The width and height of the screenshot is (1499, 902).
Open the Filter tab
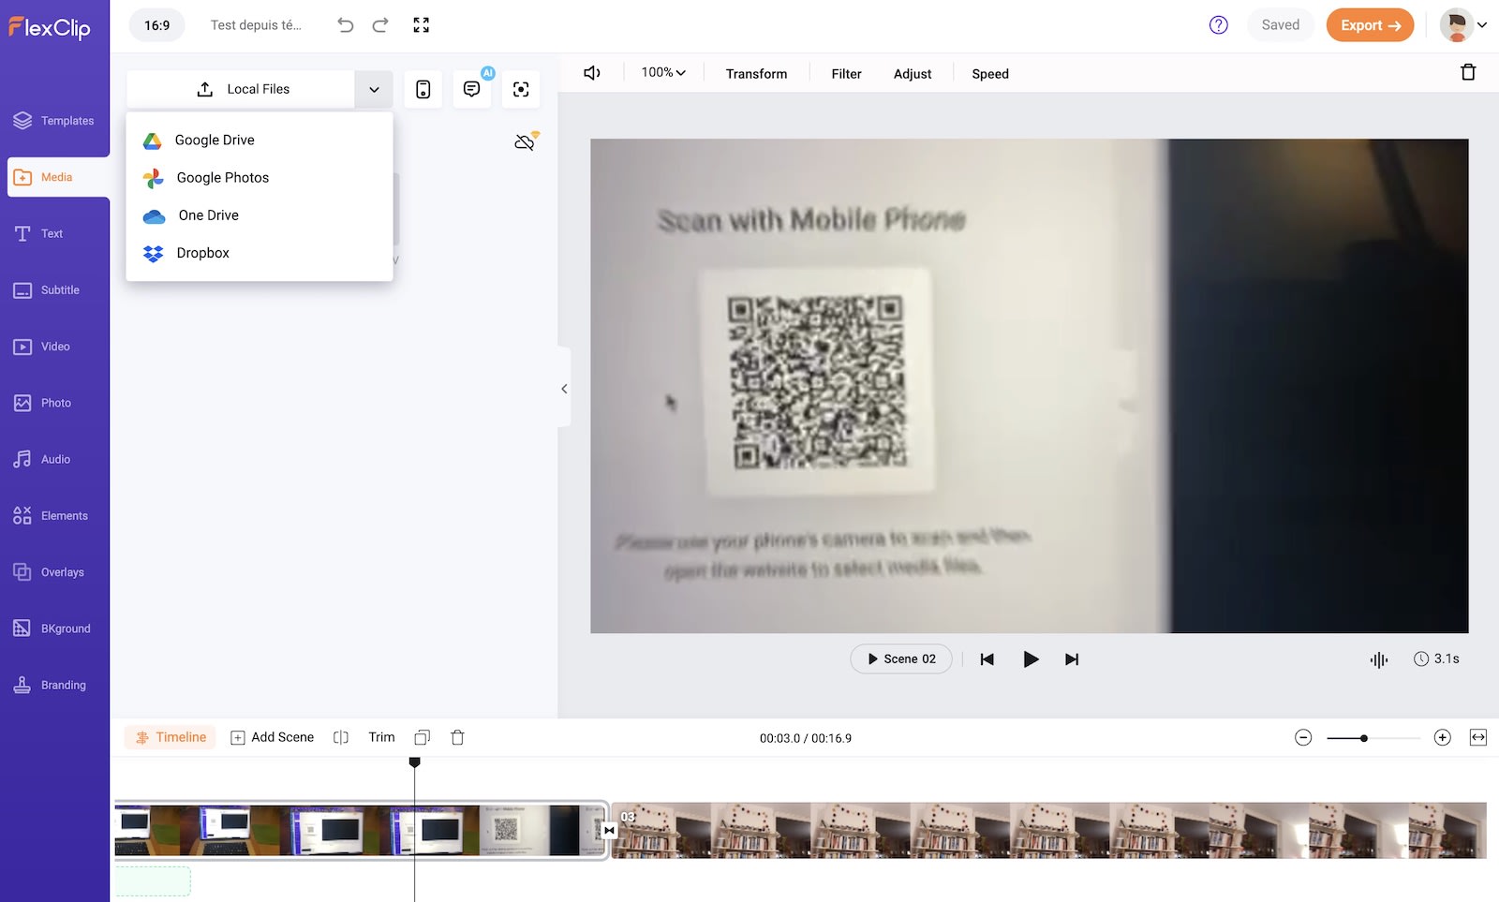(846, 74)
